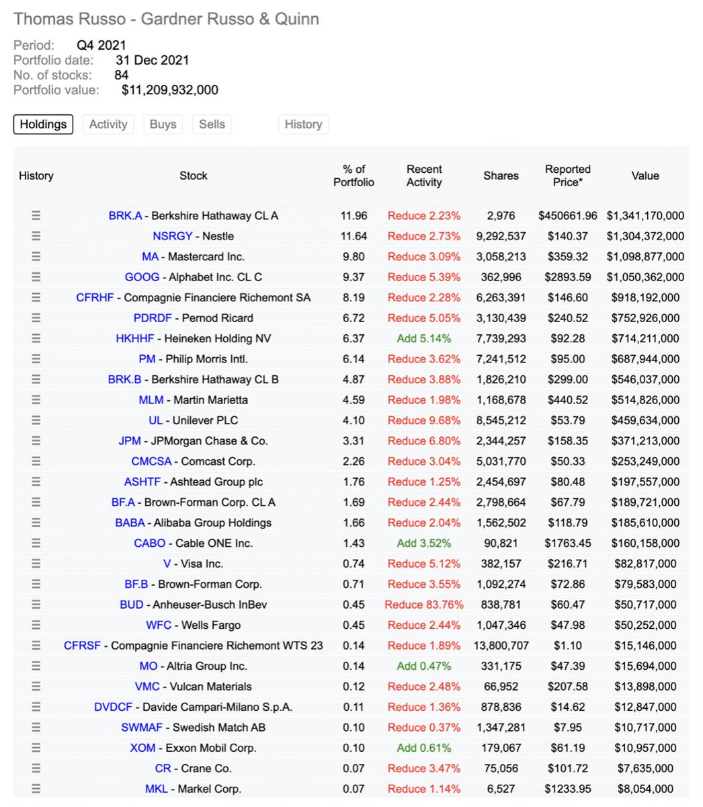The width and height of the screenshot is (703, 807).
Task: Open history icon for Altria Group Inc. row
Action: pos(36,666)
